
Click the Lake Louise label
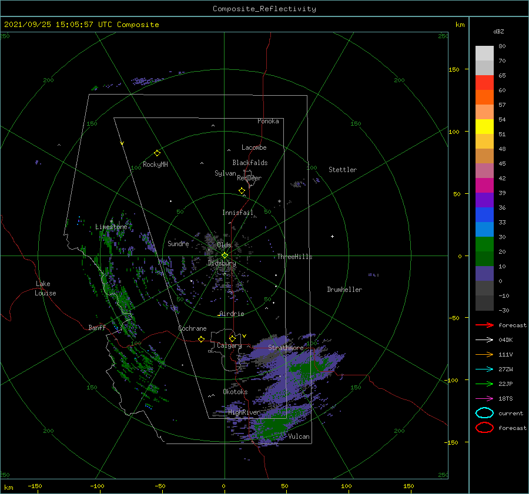tap(45, 288)
